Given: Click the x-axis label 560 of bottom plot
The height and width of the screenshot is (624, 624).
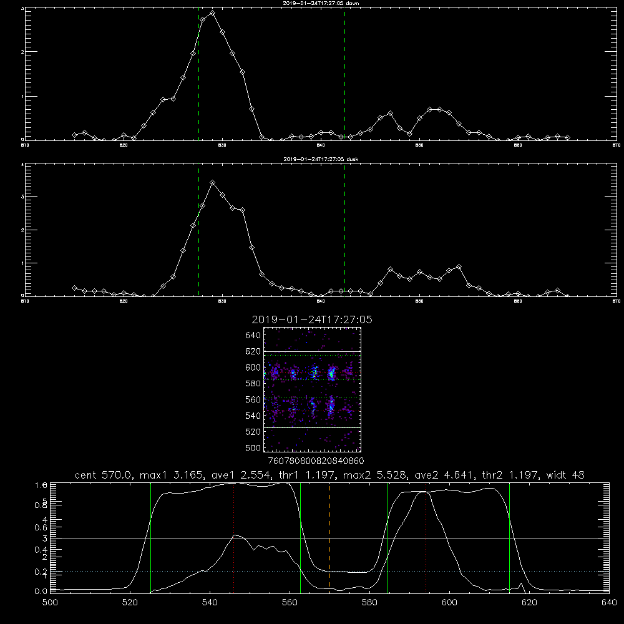Looking at the screenshot, I should pyautogui.click(x=290, y=603).
